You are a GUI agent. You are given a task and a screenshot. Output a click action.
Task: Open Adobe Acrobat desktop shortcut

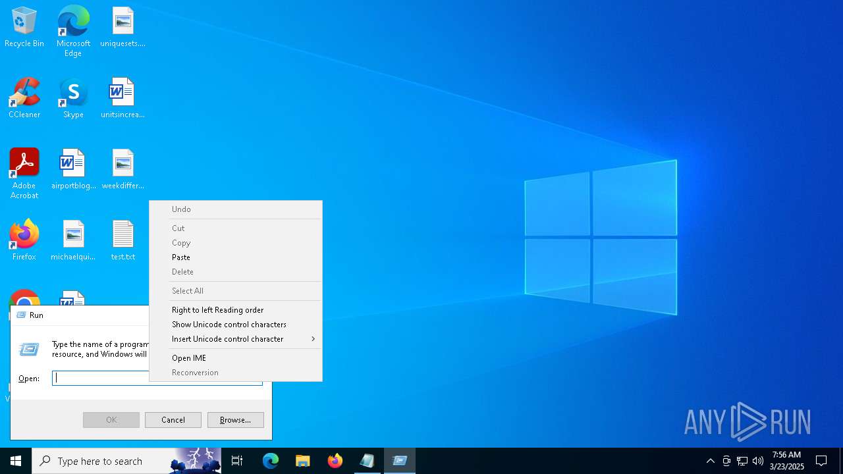point(24,174)
